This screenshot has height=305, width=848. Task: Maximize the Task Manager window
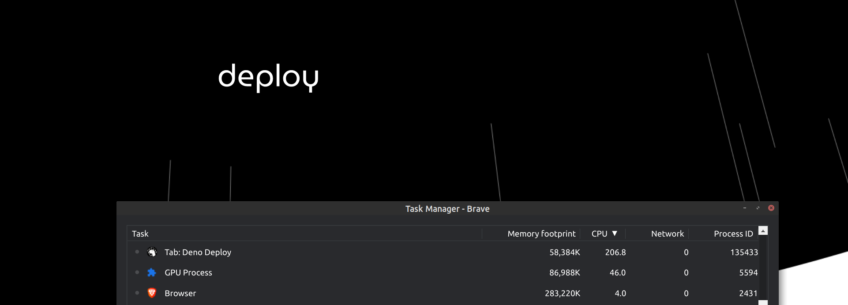758,208
